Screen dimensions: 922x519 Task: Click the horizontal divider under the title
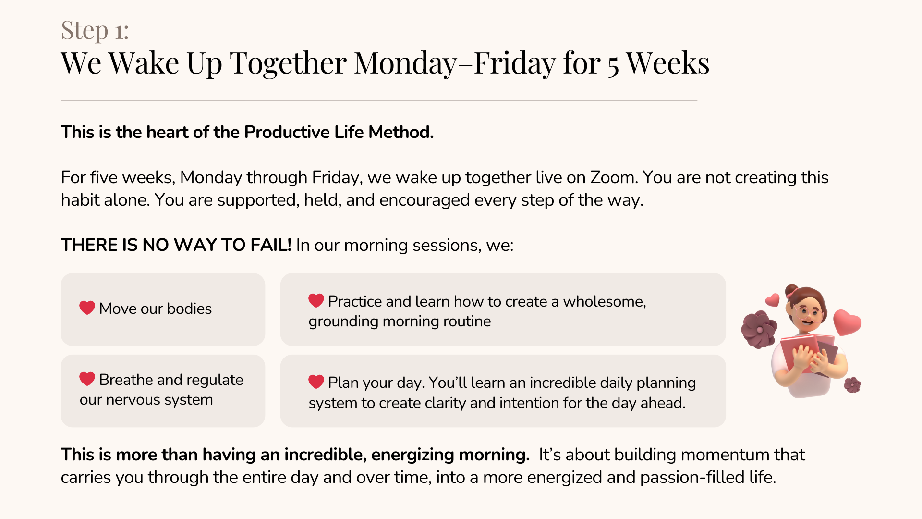pyautogui.click(x=378, y=100)
